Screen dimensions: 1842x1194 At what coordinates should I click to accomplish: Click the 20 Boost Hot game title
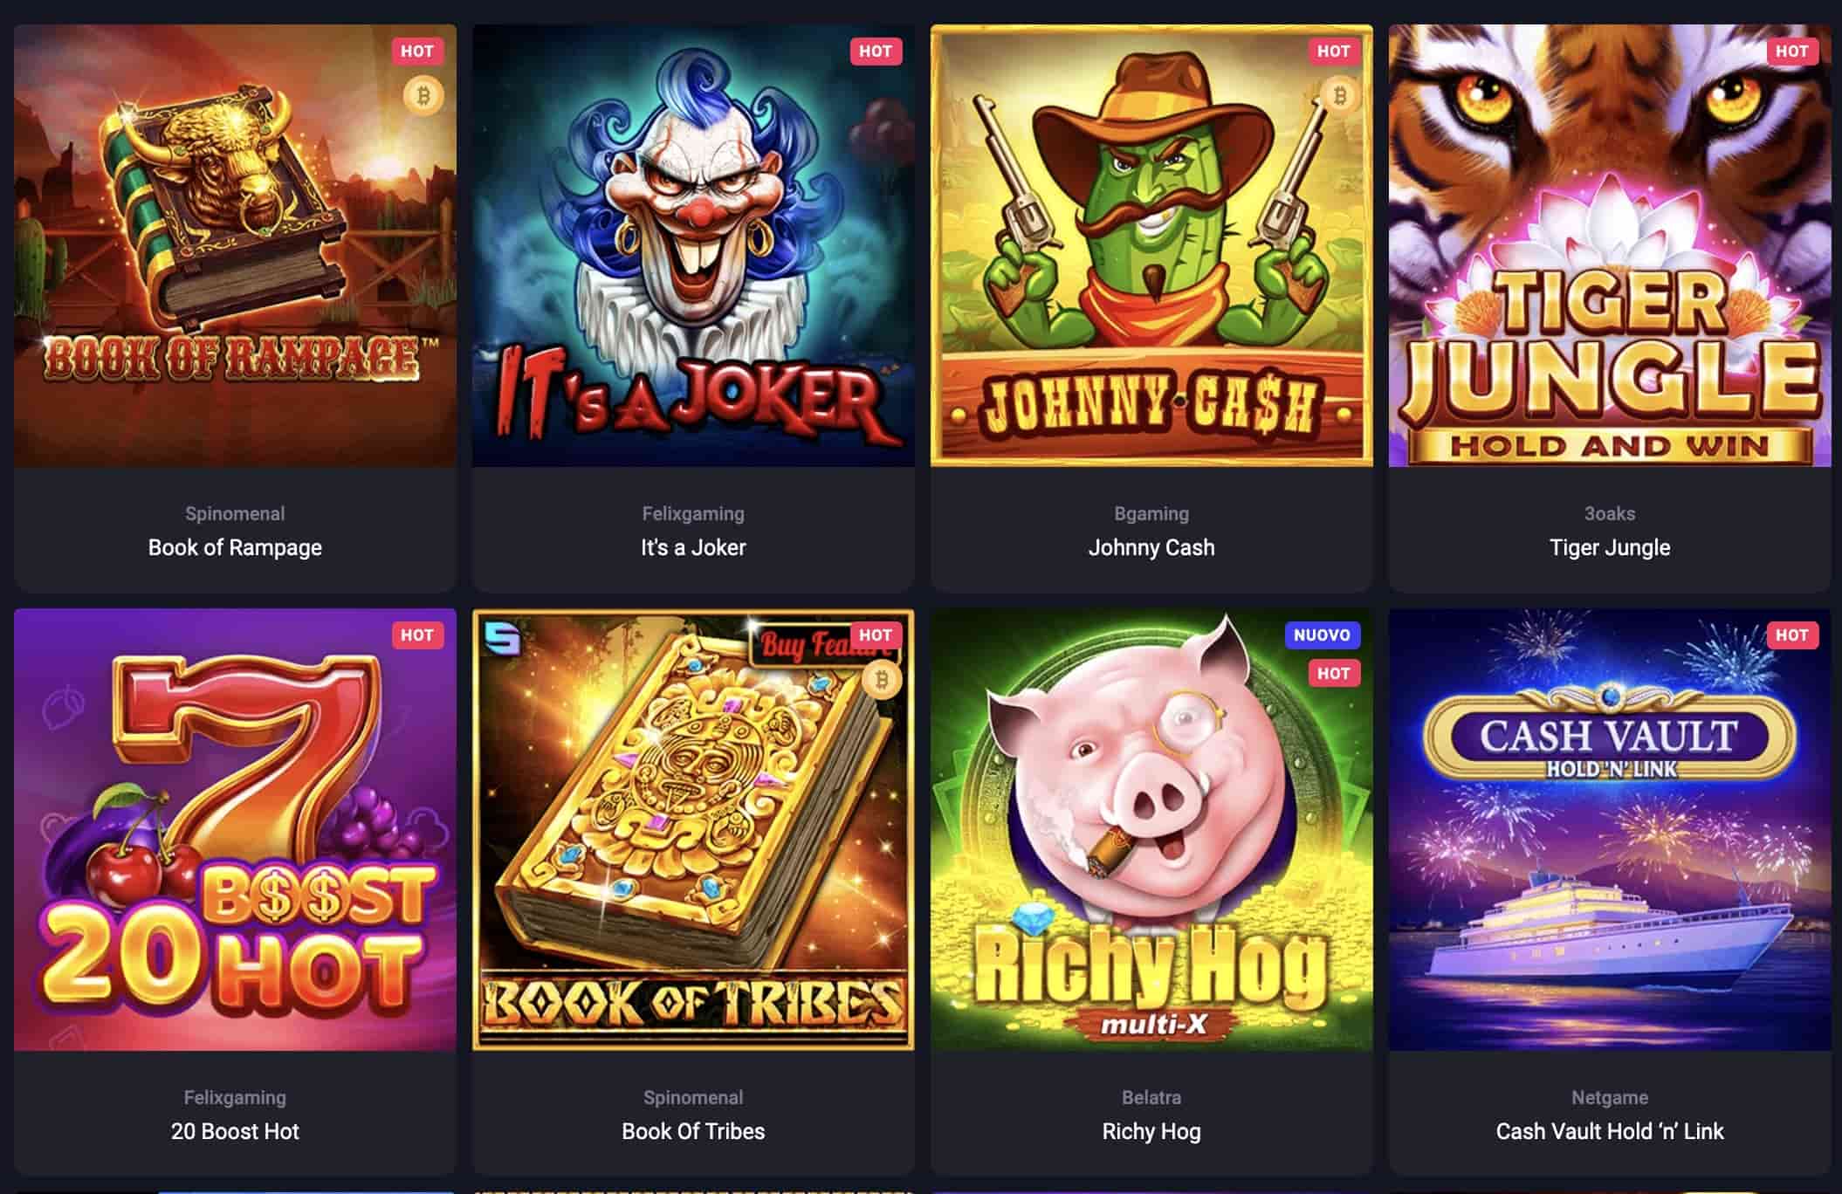(235, 1131)
